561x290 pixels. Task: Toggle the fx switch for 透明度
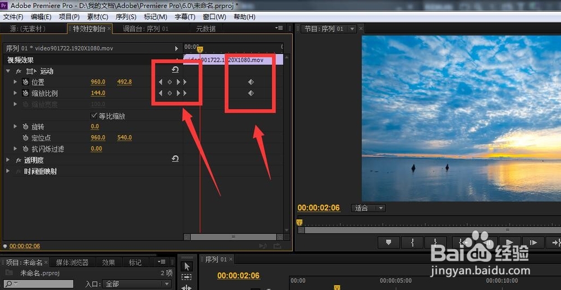[19, 160]
